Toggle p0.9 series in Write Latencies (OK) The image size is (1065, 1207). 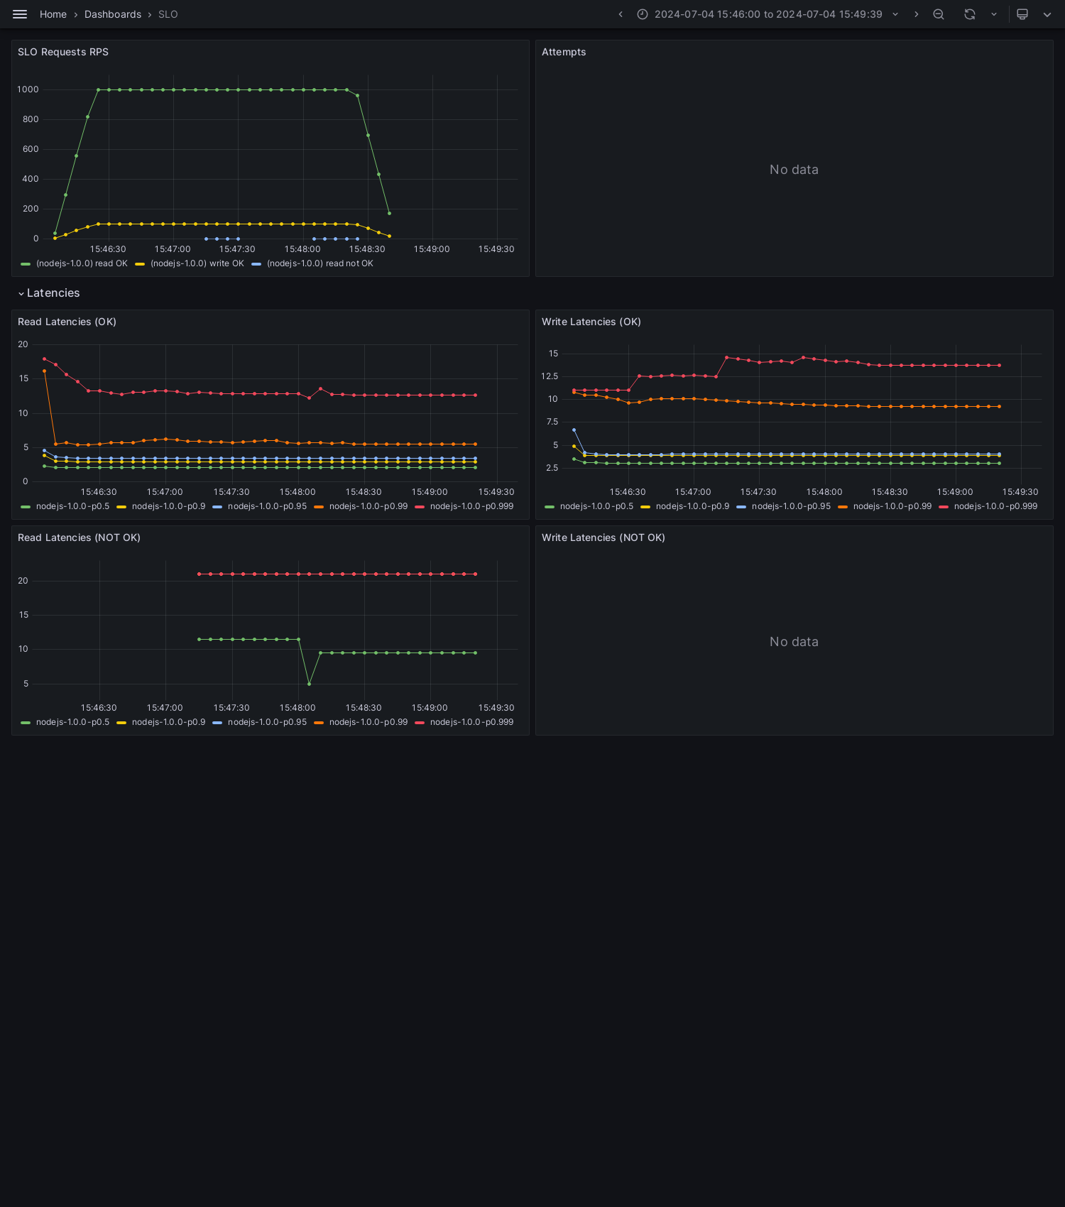(x=692, y=506)
